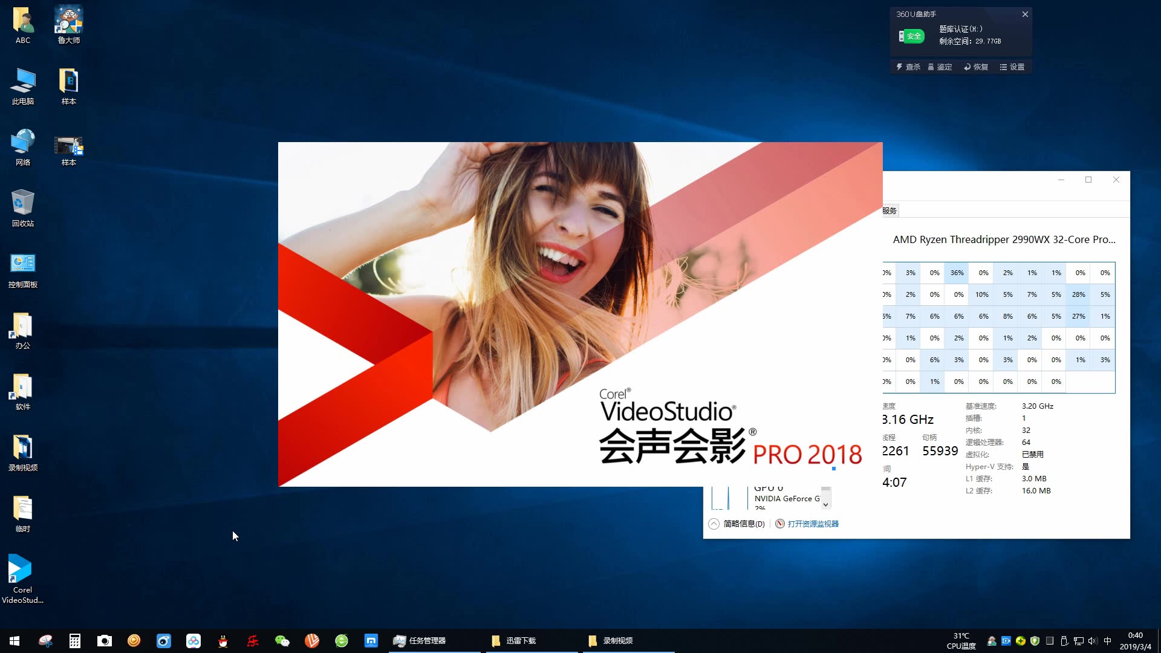Click the 已禁用 virtualization value

pyautogui.click(x=1033, y=454)
